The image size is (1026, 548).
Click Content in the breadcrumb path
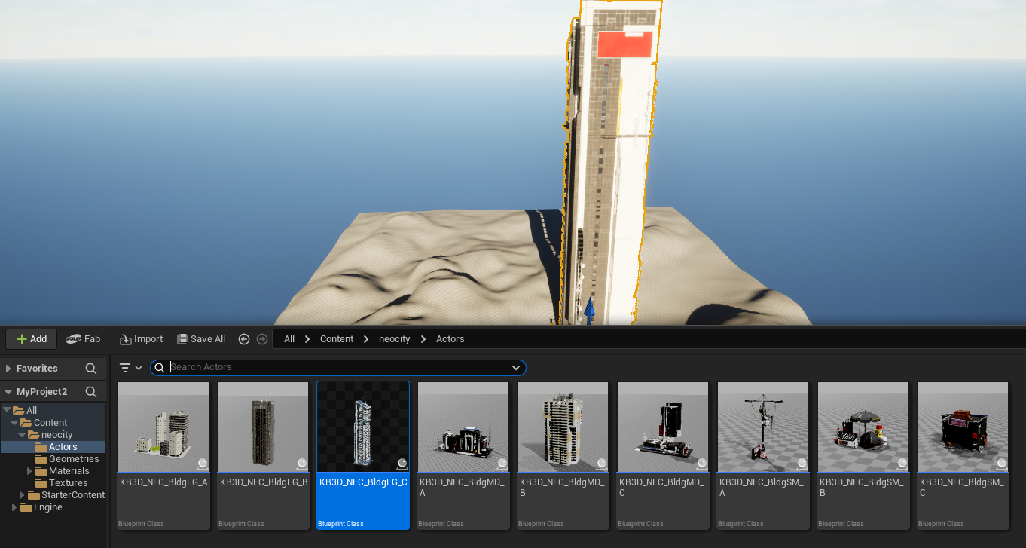click(x=337, y=339)
